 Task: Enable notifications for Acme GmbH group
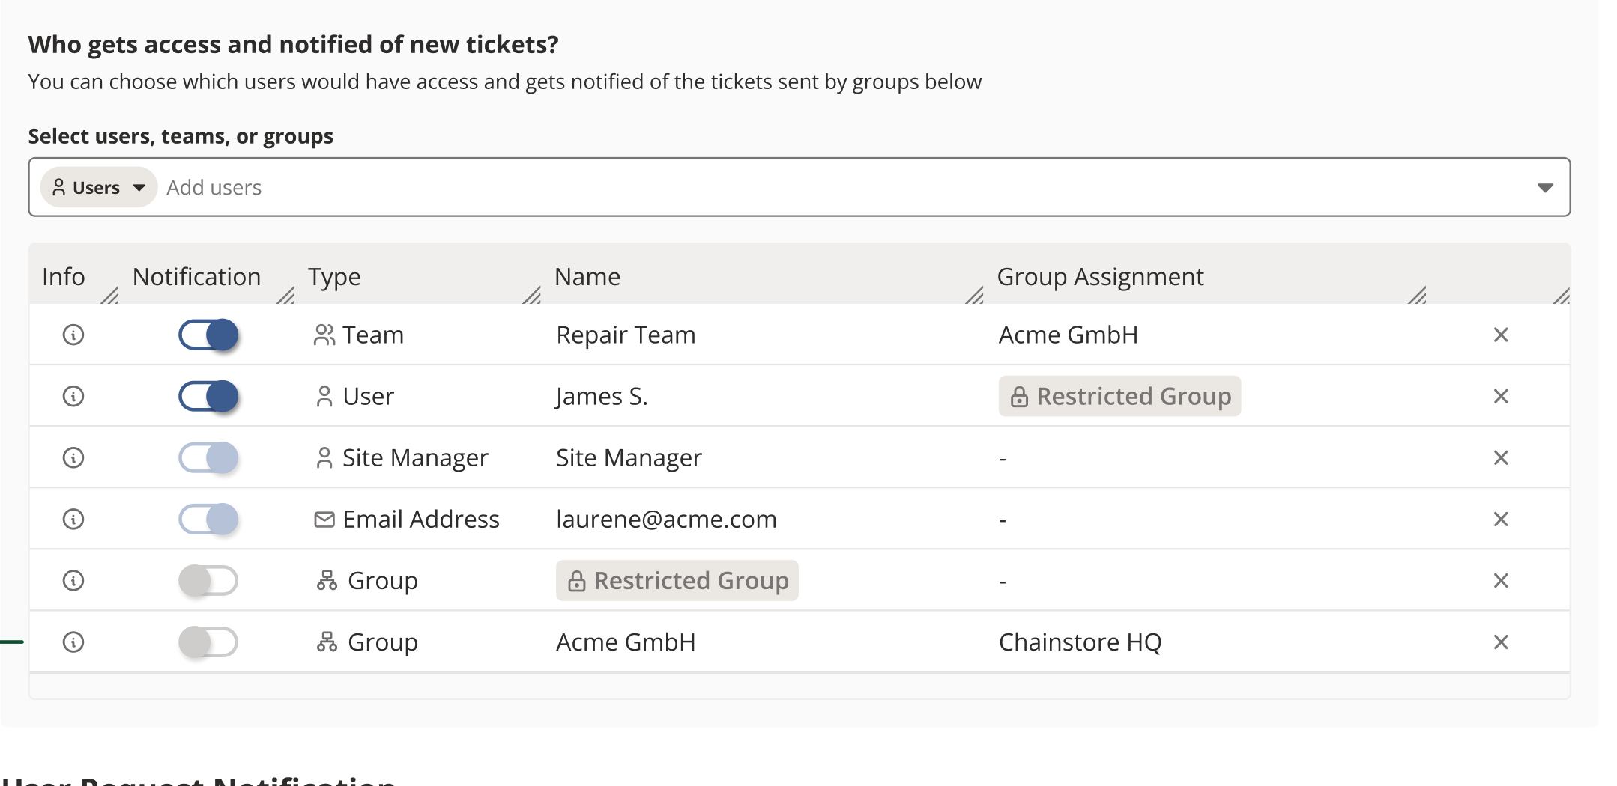[208, 642]
